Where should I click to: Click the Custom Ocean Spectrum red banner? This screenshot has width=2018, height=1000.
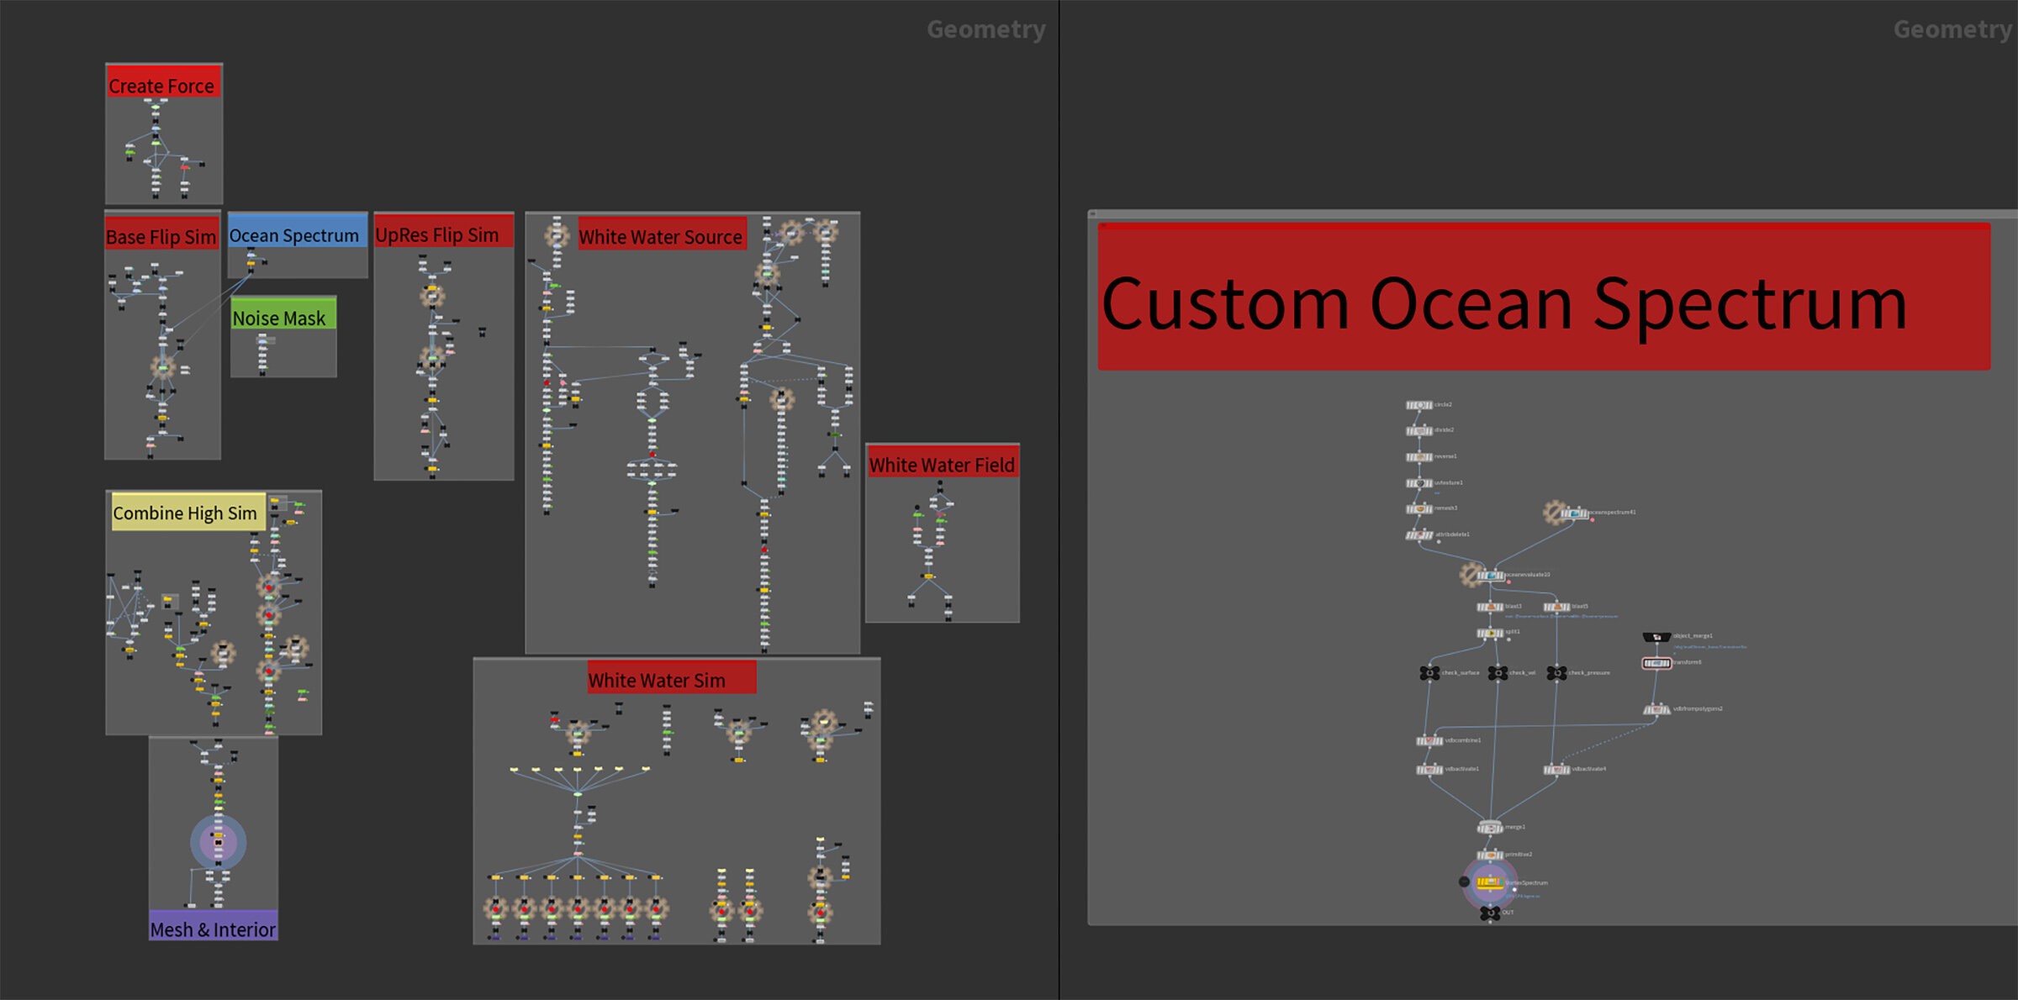tap(1544, 303)
